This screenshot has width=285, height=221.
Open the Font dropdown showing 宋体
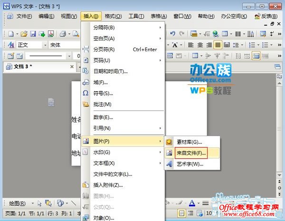click(x=65, y=45)
